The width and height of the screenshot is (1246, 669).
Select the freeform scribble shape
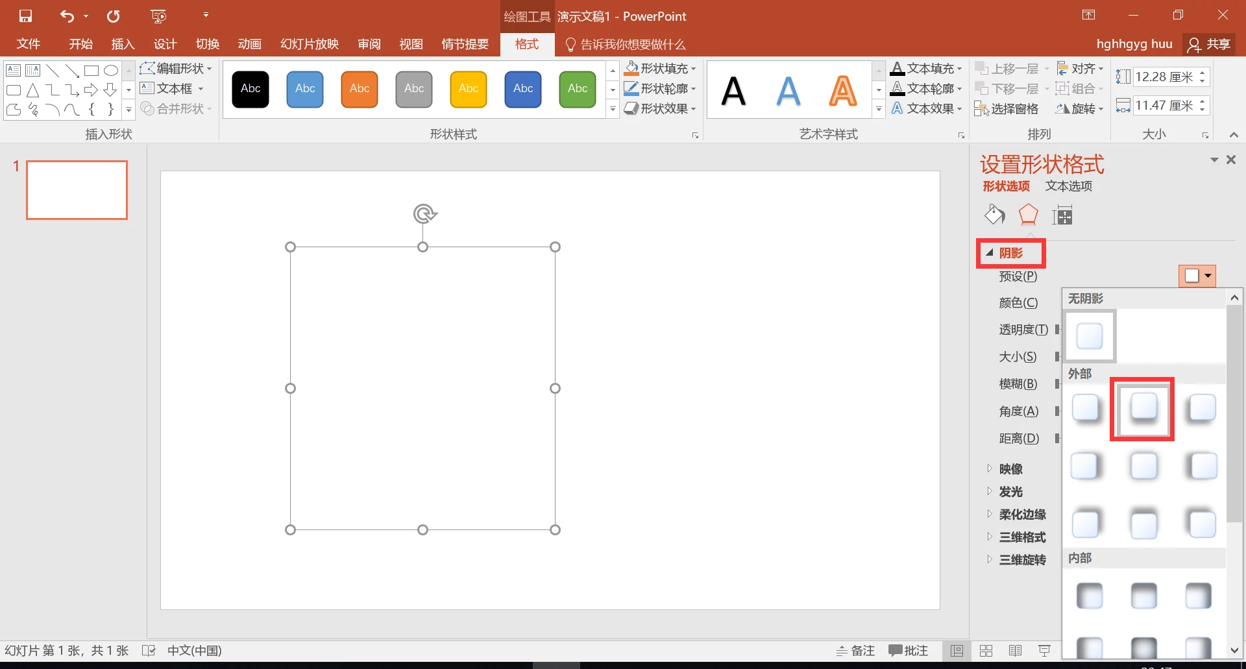(33, 110)
